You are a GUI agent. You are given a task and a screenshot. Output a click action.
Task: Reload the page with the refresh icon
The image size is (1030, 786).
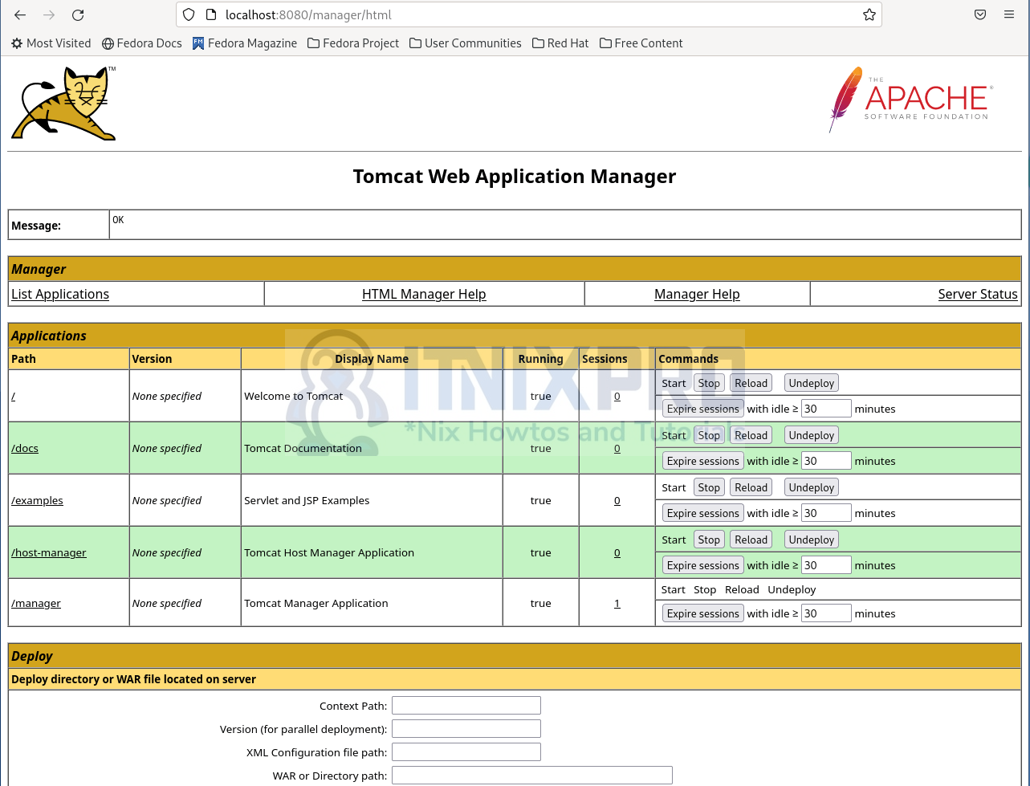(78, 14)
